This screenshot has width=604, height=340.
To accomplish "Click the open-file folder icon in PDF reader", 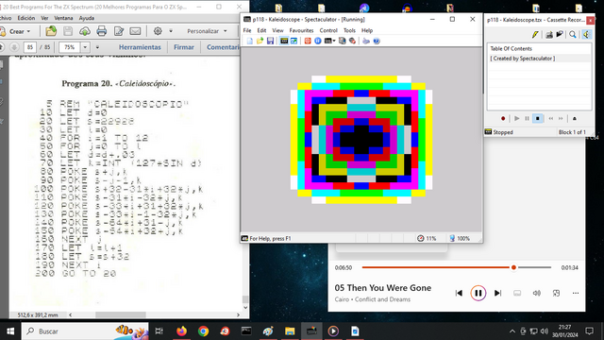I will [x=51, y=31].
